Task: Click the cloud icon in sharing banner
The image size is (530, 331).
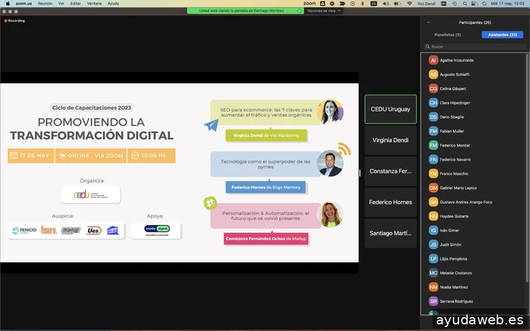Action: pyautogui.click(x=299, y=11)
